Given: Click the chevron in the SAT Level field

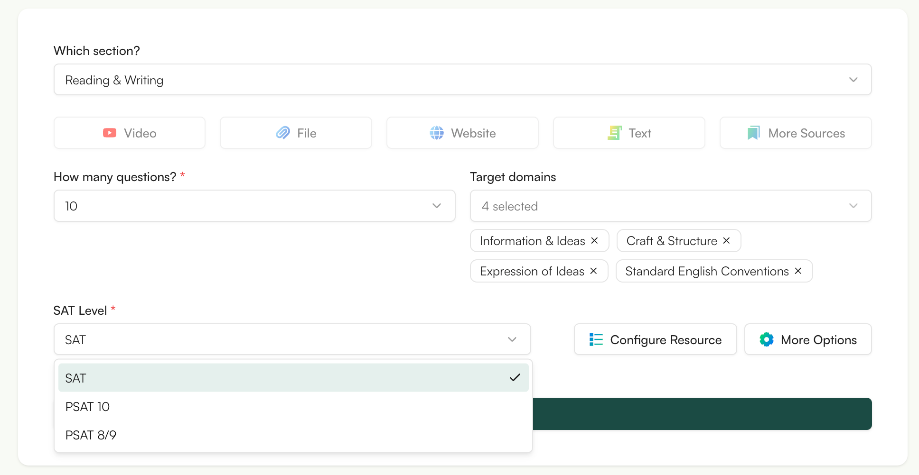Looking at the screenshot, I should pos(512,339).
